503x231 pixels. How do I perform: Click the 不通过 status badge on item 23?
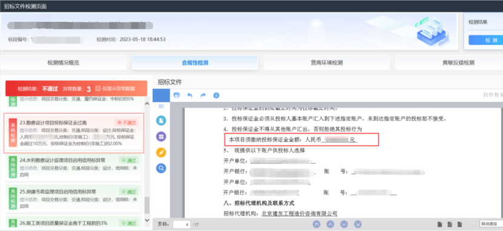pyautogui.click(x=127, y=123)
